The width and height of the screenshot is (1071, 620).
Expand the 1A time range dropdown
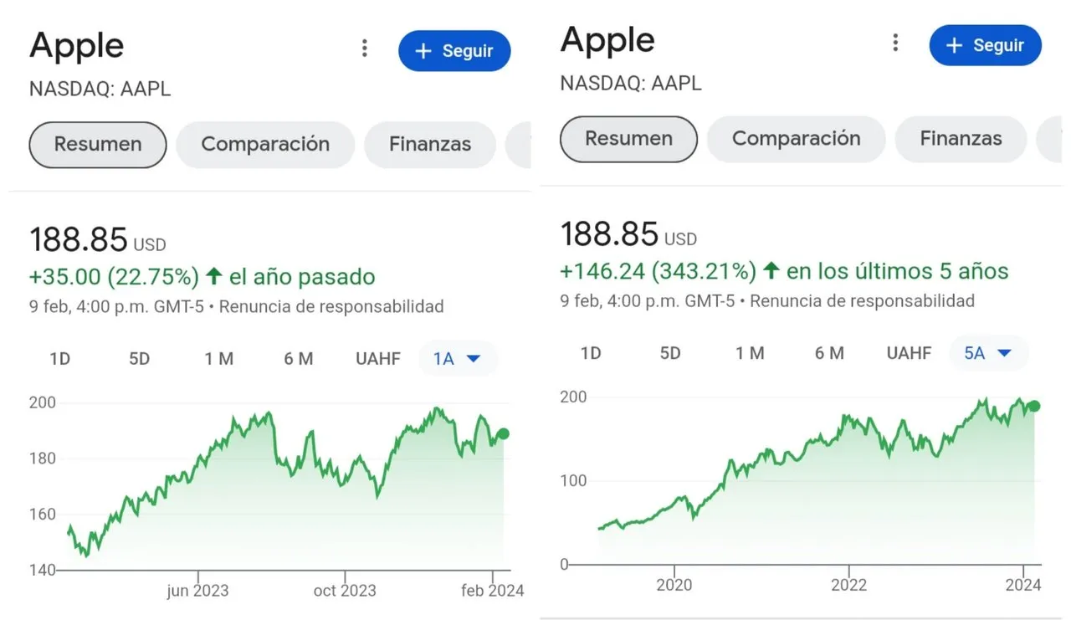(x=458, y=359)
